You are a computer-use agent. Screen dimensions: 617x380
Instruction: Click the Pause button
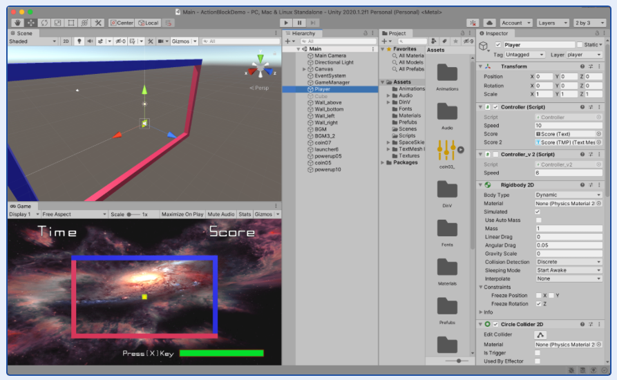tap(299, 23)
